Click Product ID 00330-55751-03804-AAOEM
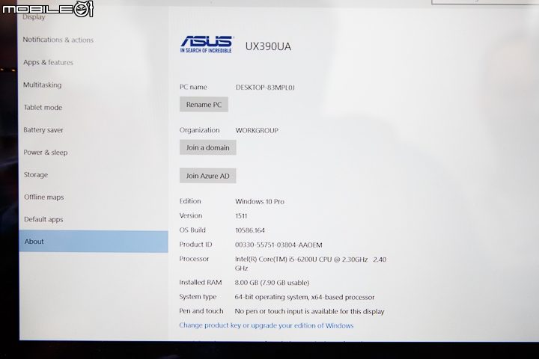The width and height of the screenshot is (539, 359). coord(278,245)
